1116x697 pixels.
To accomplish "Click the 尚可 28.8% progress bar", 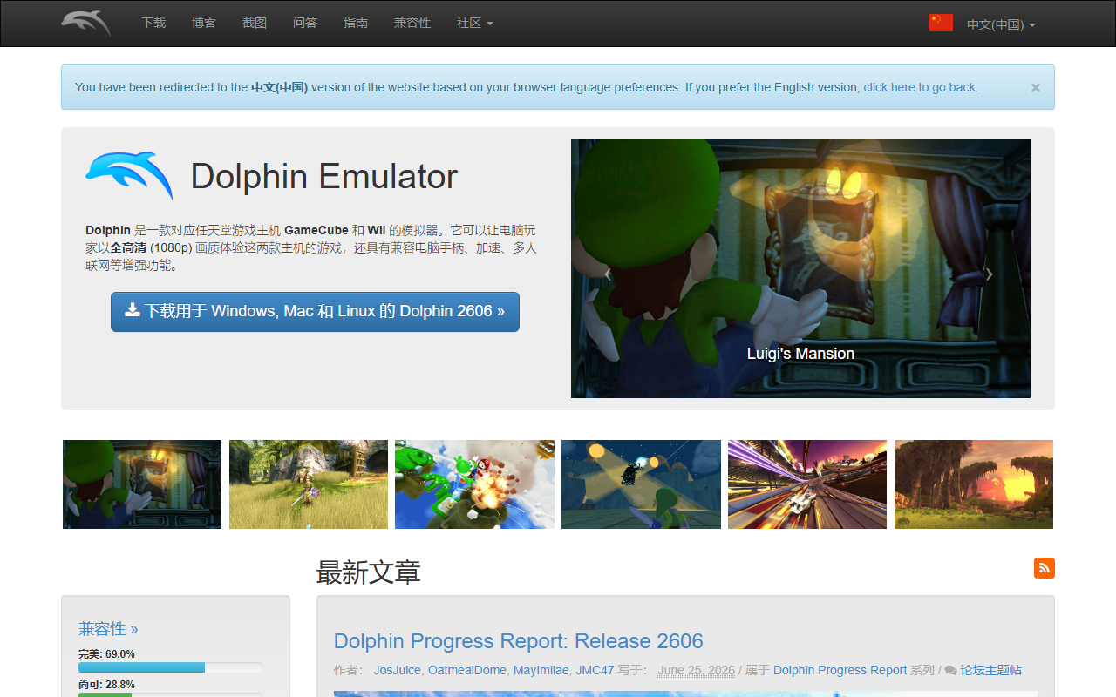I will 170,694.
